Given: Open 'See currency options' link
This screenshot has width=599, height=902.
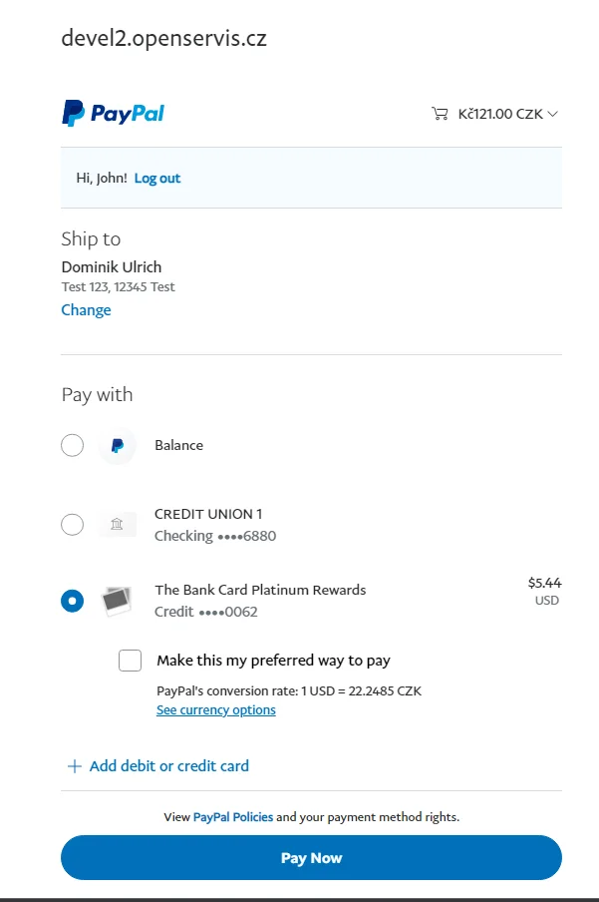Looking at the screenshot, I should tap(216, 710).
